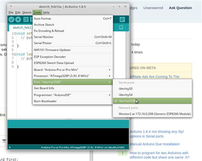The height and width of the screenshot is (161, 202).
Task: Collapse the fold marker at void loop
Action: tap(15, 54)
